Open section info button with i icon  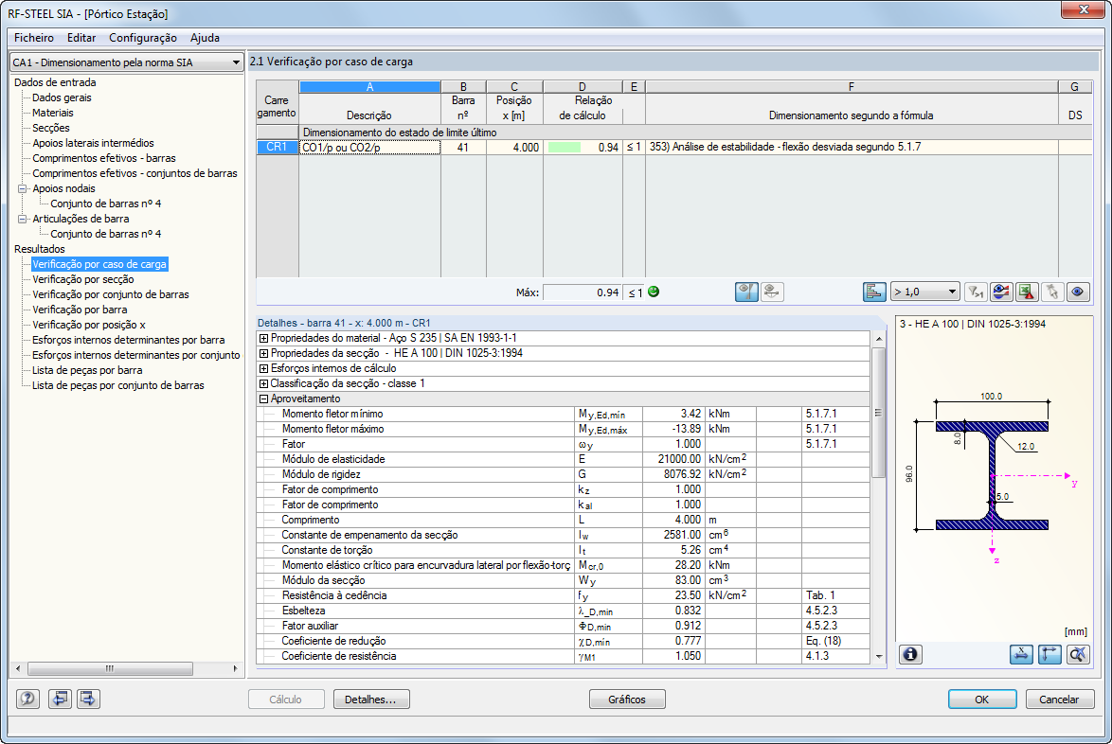tap(910, 654)
